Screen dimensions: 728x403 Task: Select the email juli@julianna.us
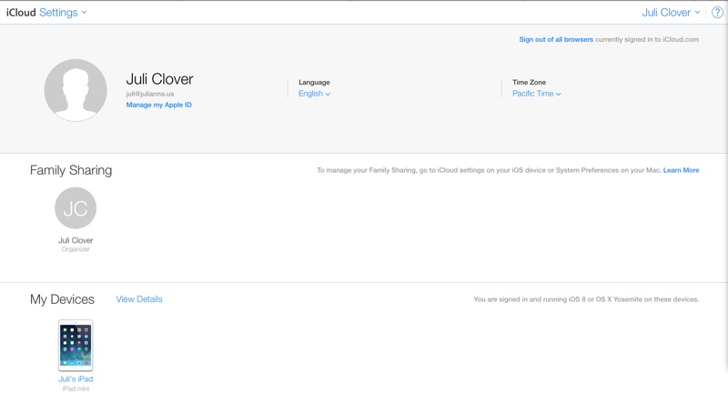point(150,94)
